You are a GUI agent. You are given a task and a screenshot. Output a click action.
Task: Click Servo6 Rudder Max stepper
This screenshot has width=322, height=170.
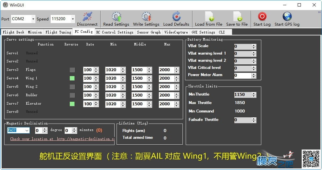(177, 95)
